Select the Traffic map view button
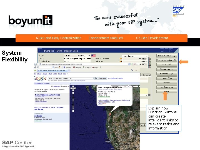This screenshot has height=150, width=200. click(125, 86)
